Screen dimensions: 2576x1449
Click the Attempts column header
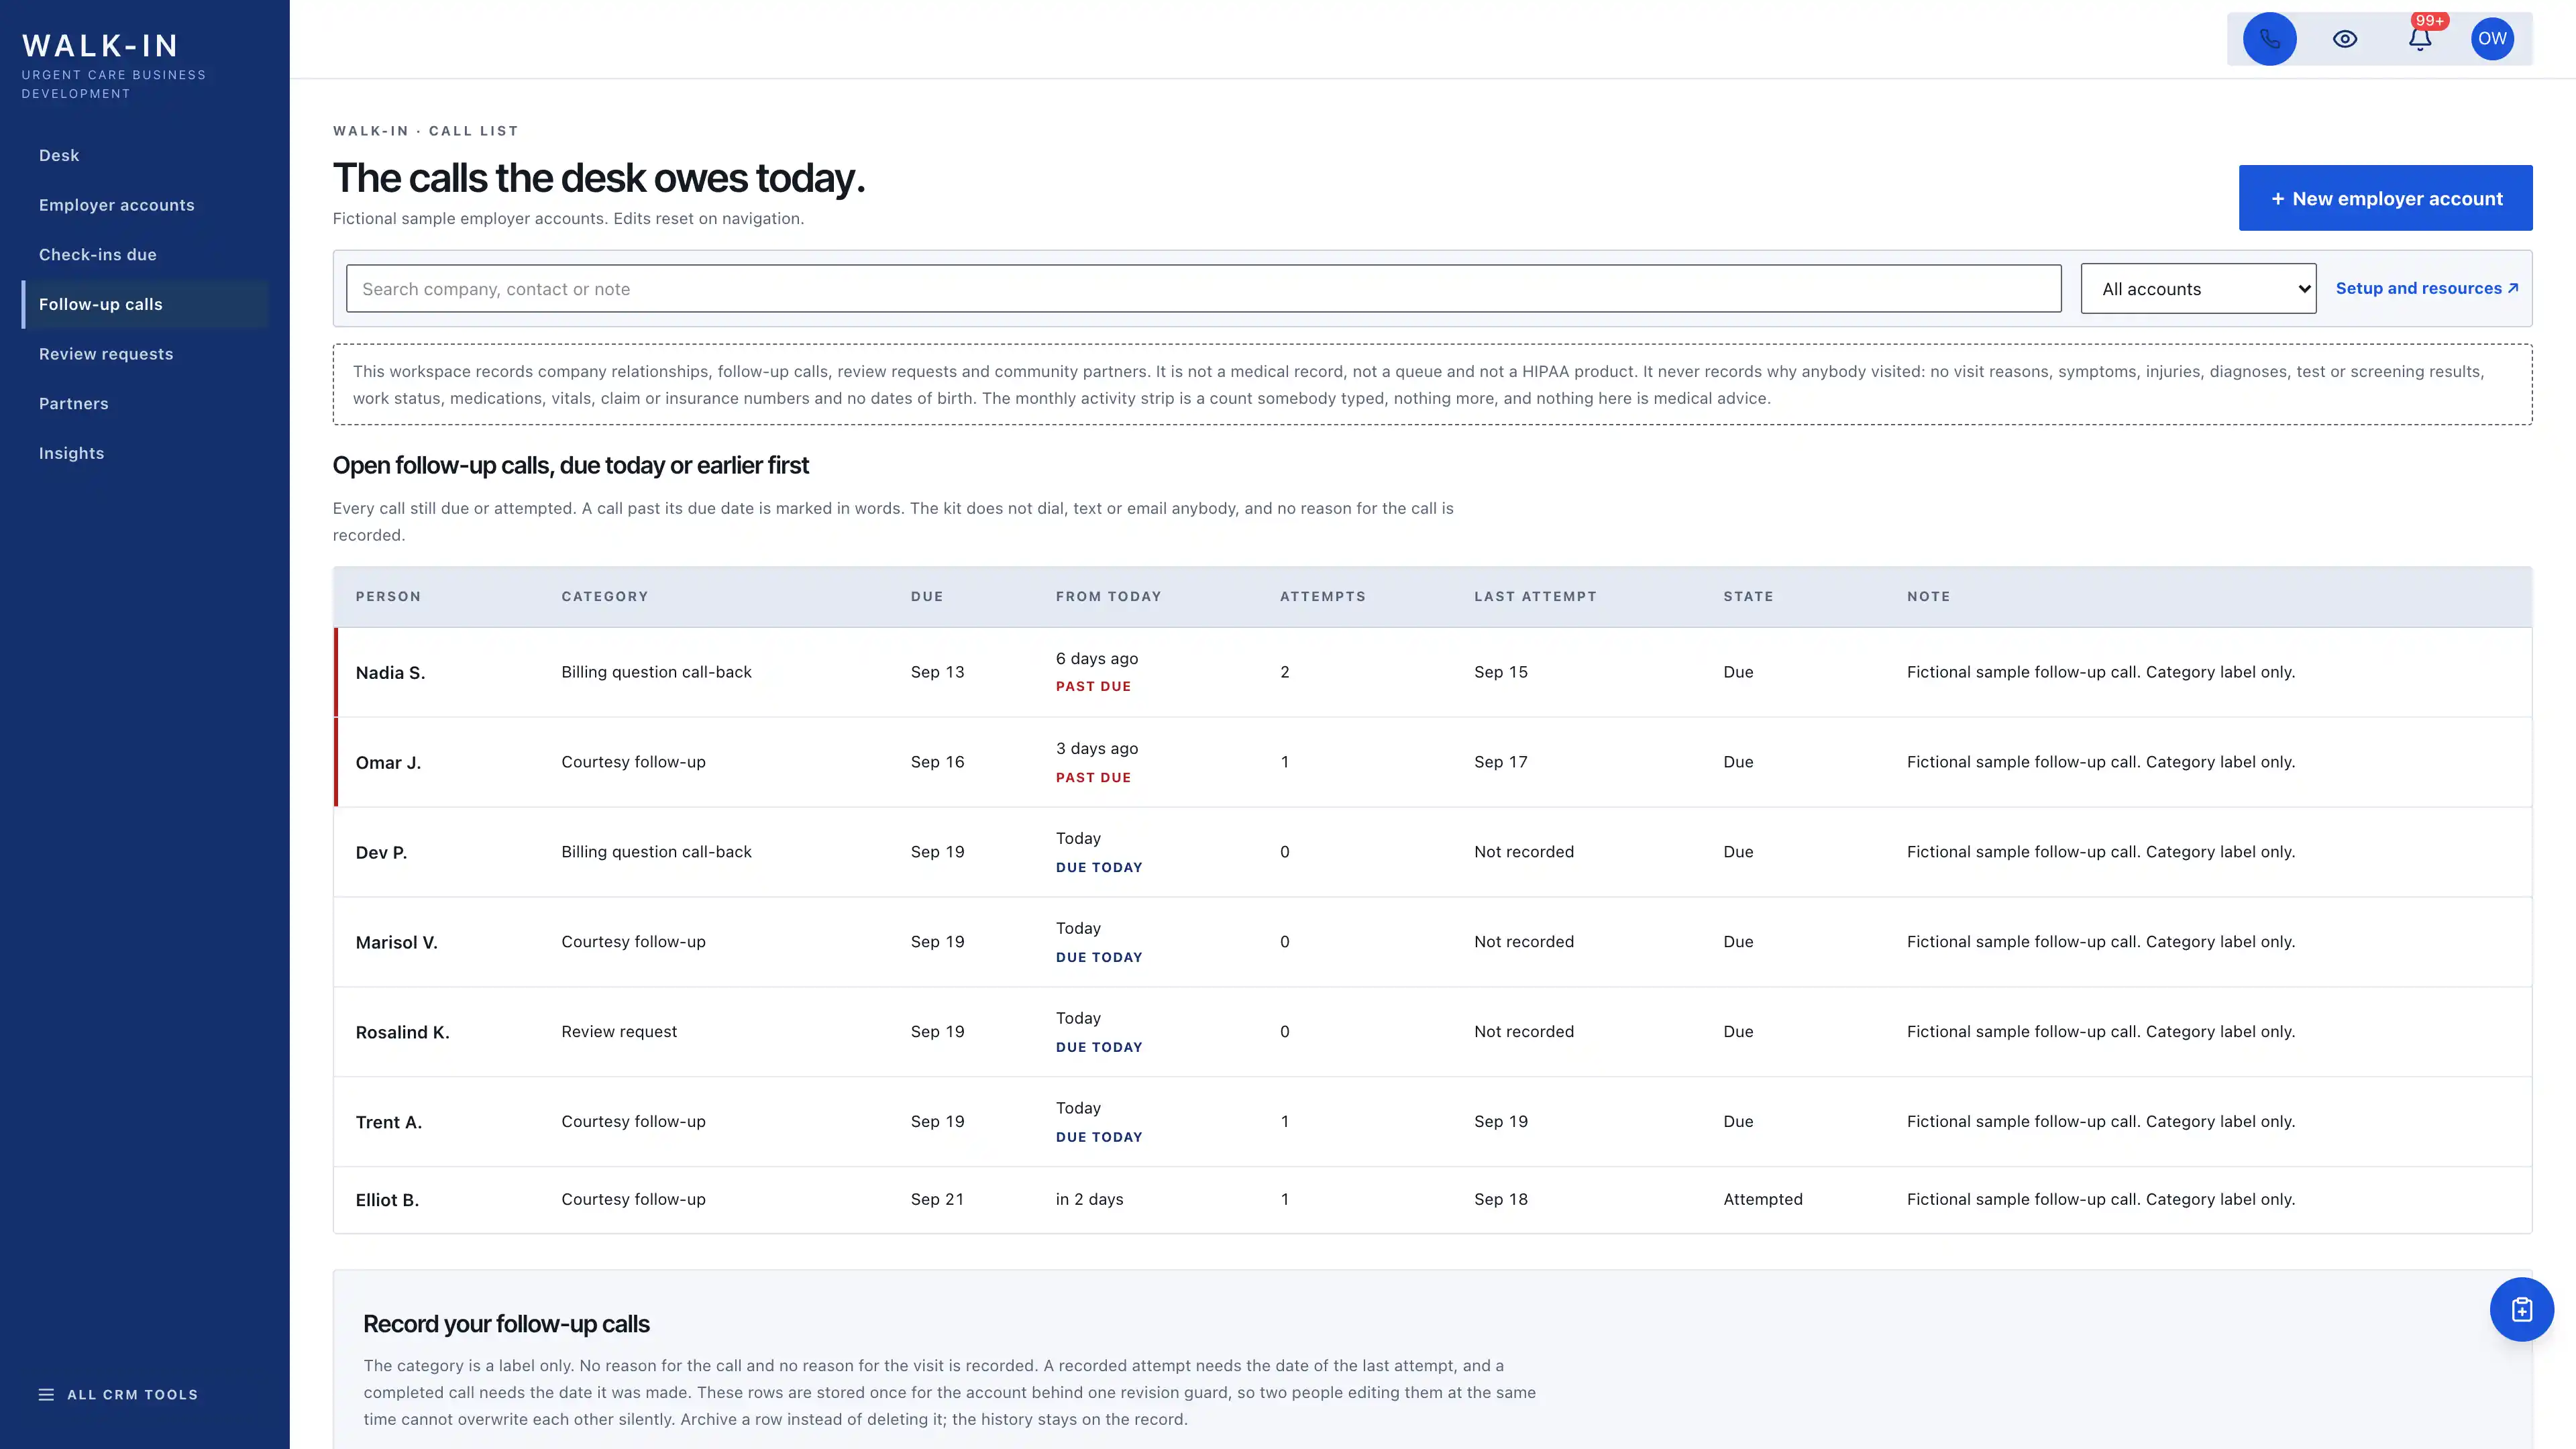pyautogui.click(x=1322, y=597)
